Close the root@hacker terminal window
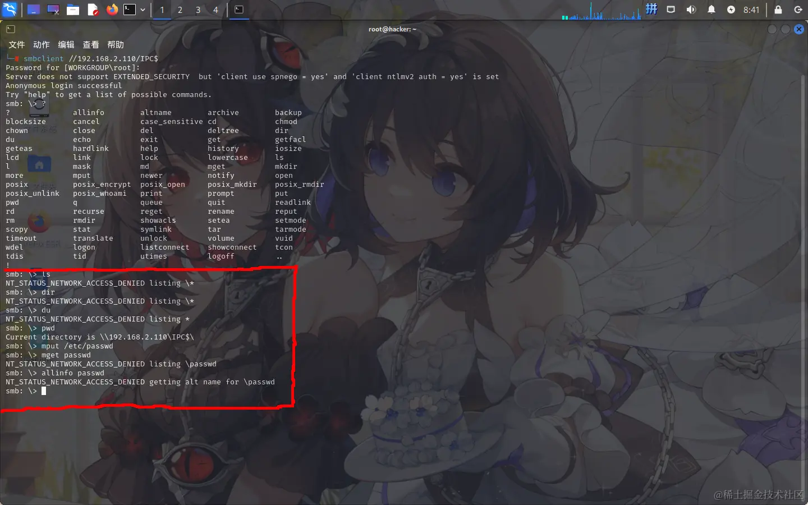Image resolution: width=808 pixels, height=505 pixels. click(x=799, y=29)
